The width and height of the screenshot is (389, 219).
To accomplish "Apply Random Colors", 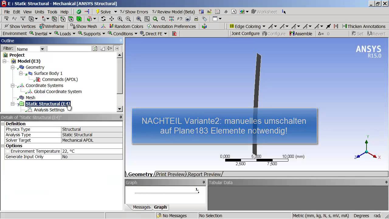I will (x=126, y=26).
